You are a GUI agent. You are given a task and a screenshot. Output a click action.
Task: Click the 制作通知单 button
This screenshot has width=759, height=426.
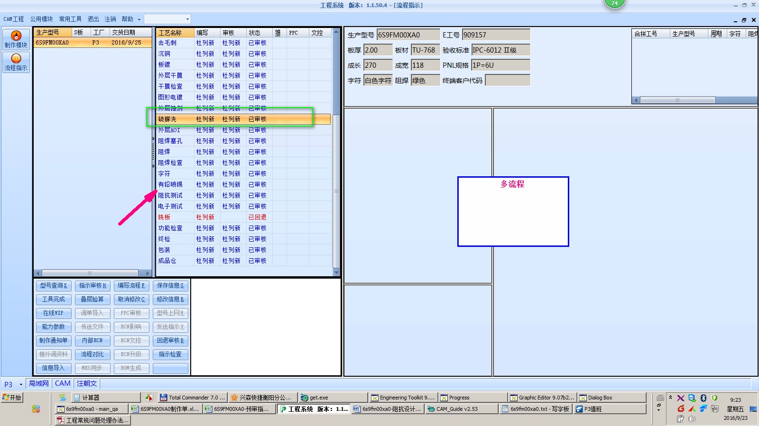[54, 341]
